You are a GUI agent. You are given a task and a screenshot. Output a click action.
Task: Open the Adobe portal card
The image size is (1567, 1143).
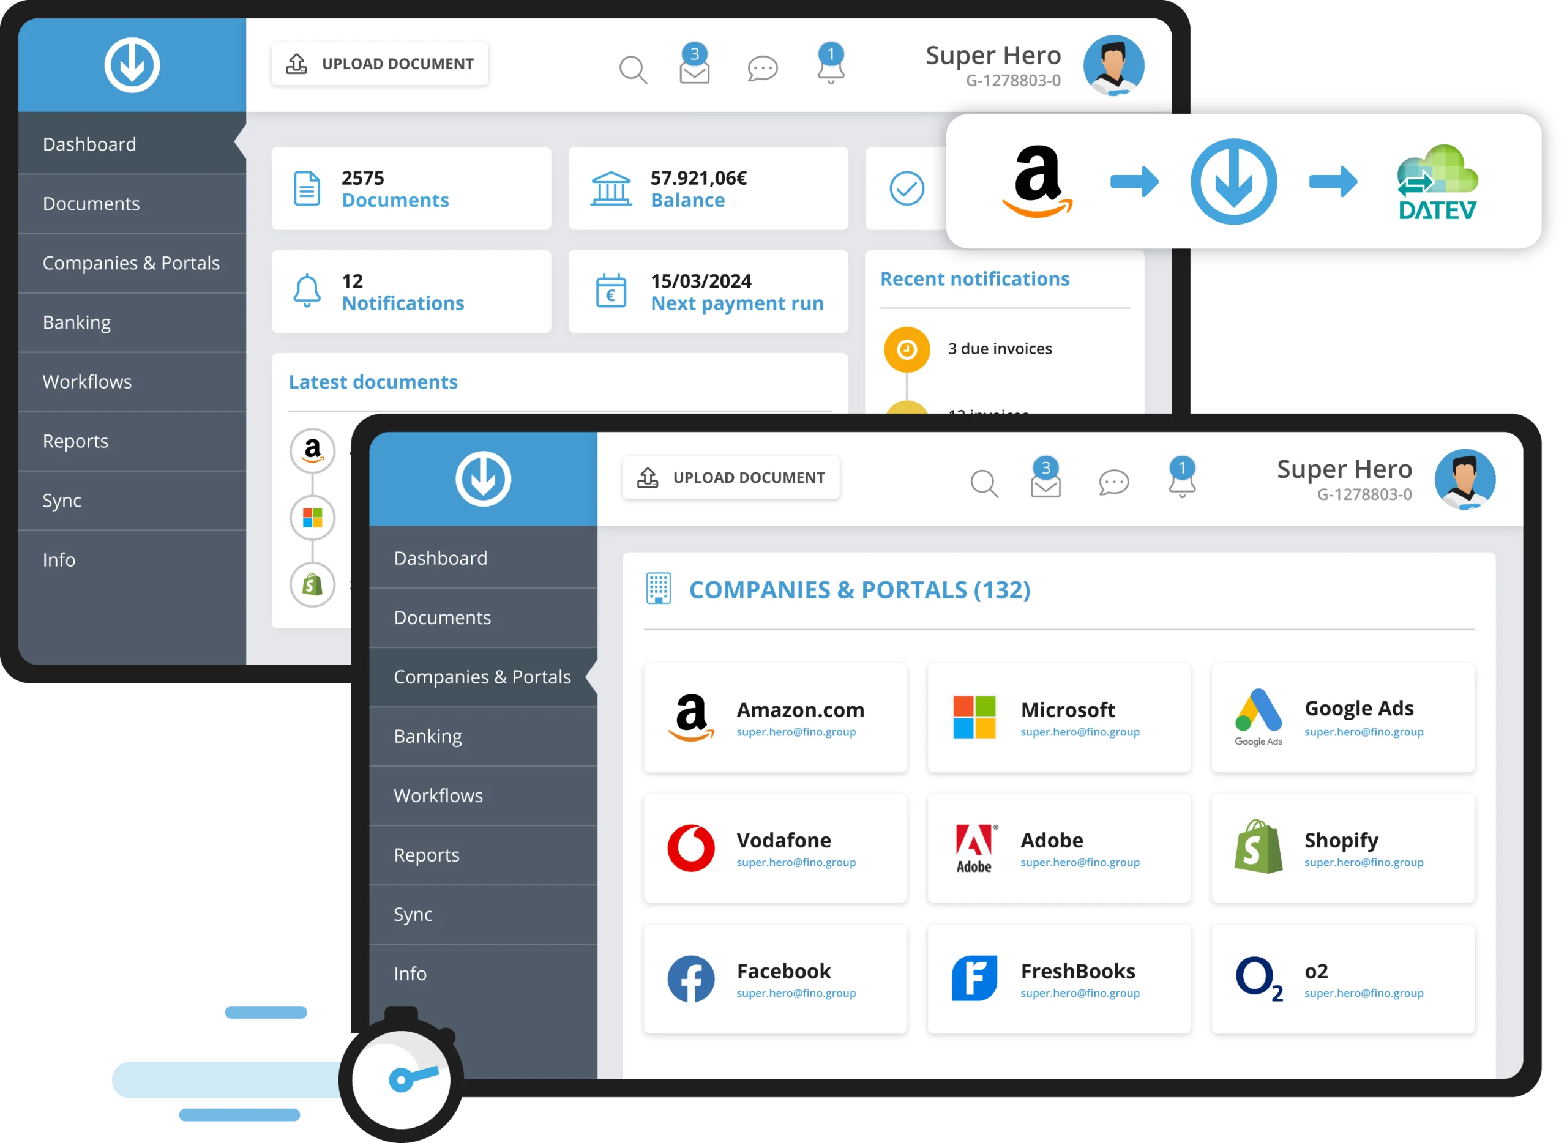(x=1059, y=848)
